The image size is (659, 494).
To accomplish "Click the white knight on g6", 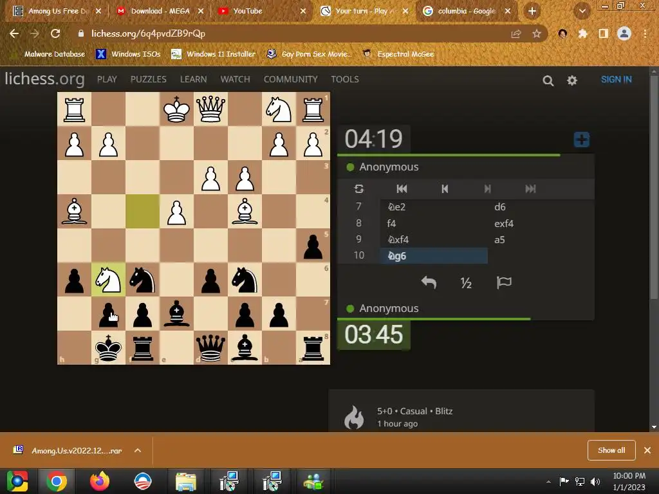I will [108, 280].
